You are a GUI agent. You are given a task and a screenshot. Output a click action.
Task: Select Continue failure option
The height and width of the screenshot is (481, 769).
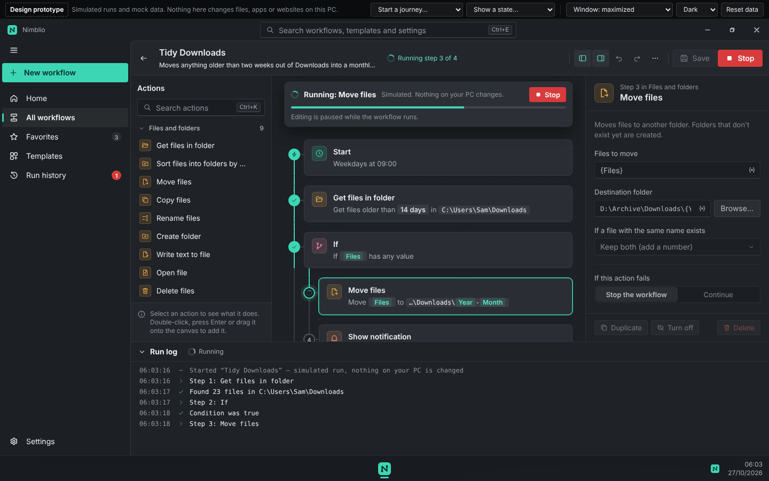click(718, 294)
